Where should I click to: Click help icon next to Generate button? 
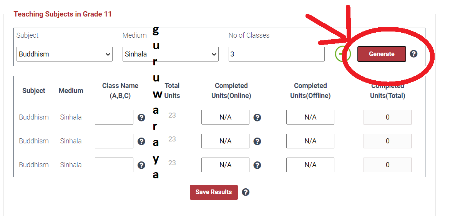click(x=413, y=54)
